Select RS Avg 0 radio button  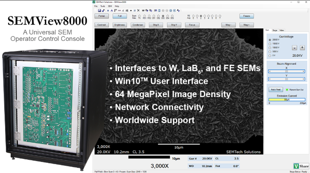click(193, 16)
